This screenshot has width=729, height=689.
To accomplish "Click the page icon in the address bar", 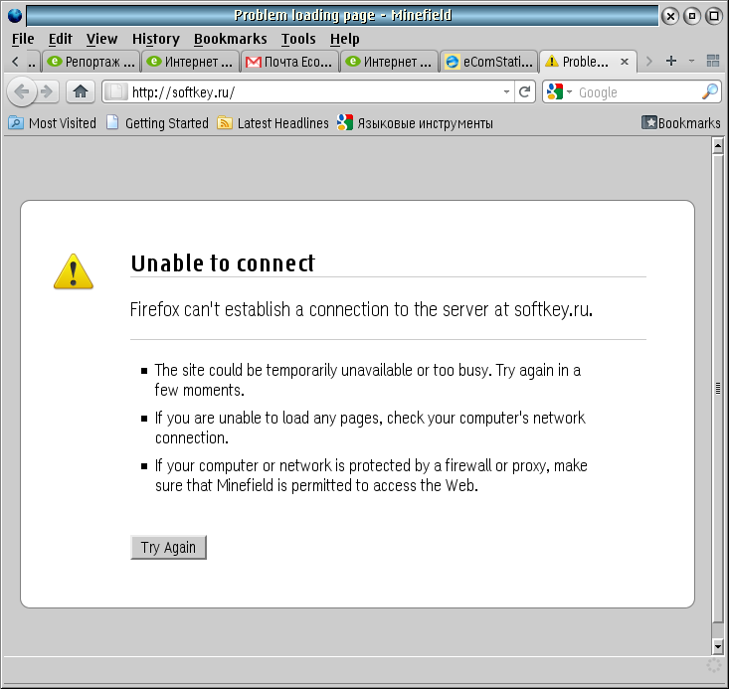I will click(x=115, y=91).
